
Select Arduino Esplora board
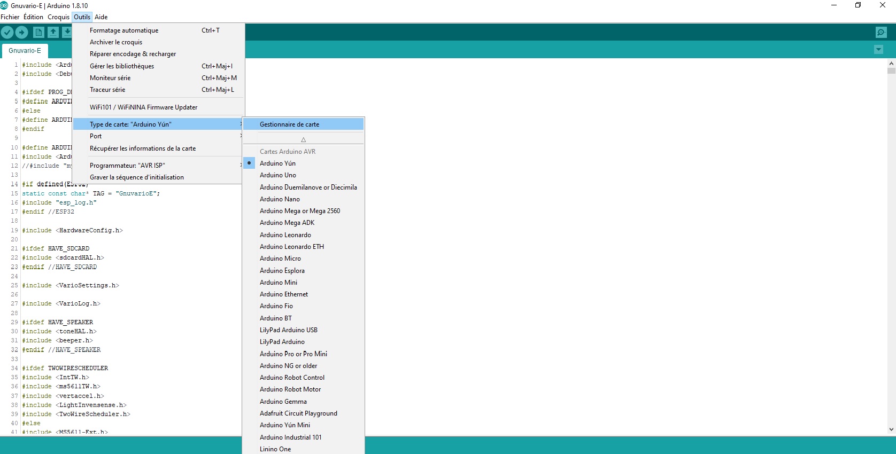coord(303,271)
